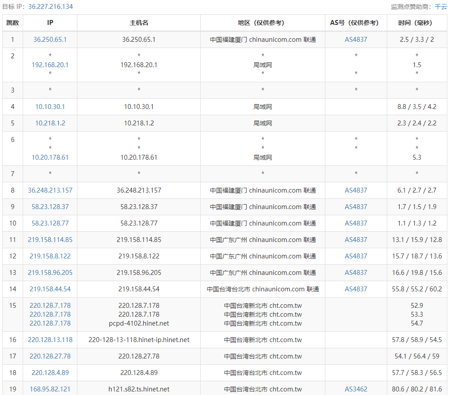Click the 局域网 region in the 10.218.1.2 row
Viewport: 450px width, 395px height.
(x=263, y=123)
